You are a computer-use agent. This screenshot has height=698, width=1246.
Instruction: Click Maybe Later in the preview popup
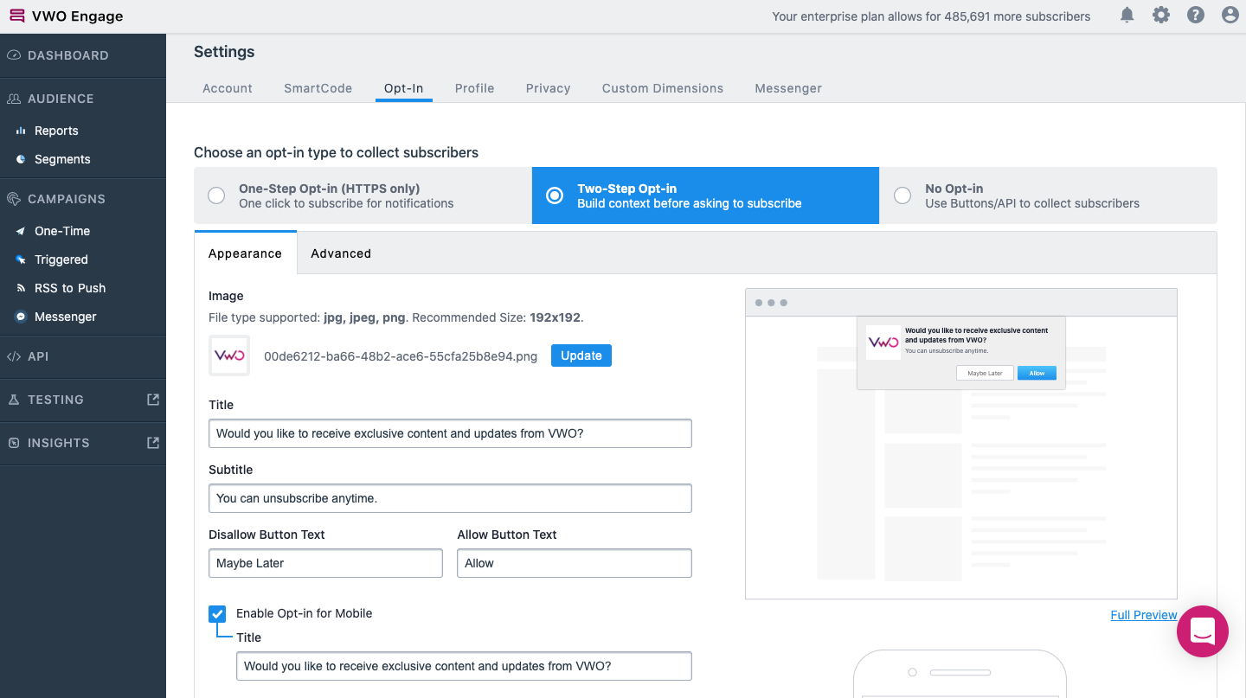click(985, 373)
